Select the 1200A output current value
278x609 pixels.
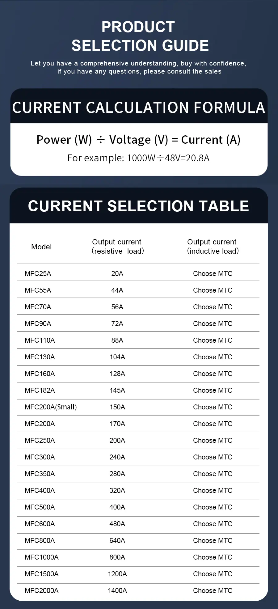pos(117,574)
